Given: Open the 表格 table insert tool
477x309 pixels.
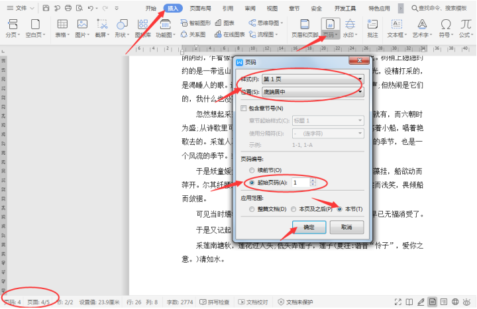Looking at the screenshot, I should pyautogui.click(x=62, y=24).
